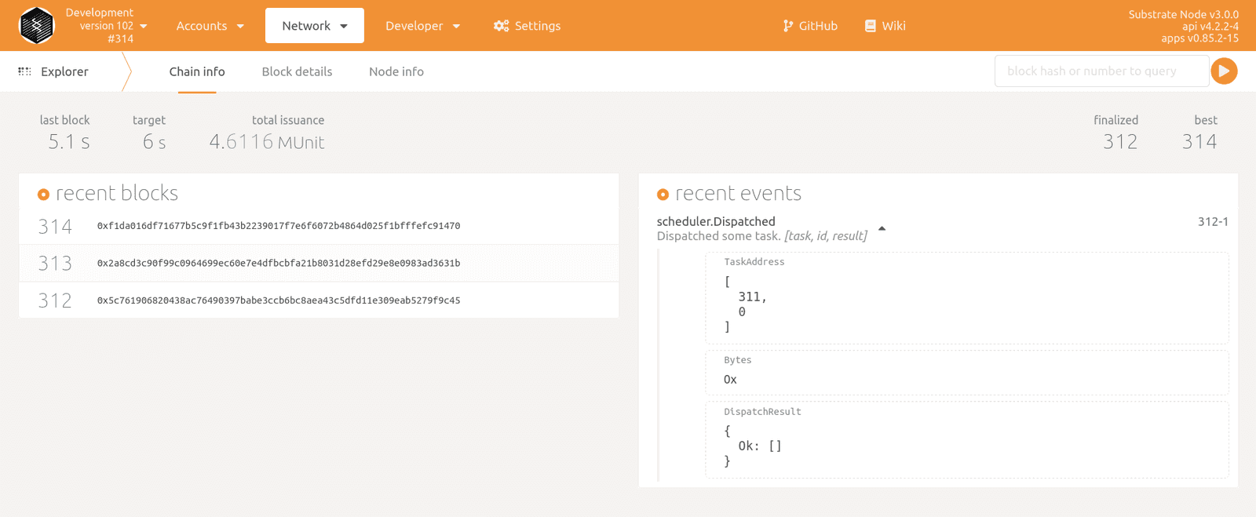Collapse the scheduler.Dispatched event details

(882, 228)
